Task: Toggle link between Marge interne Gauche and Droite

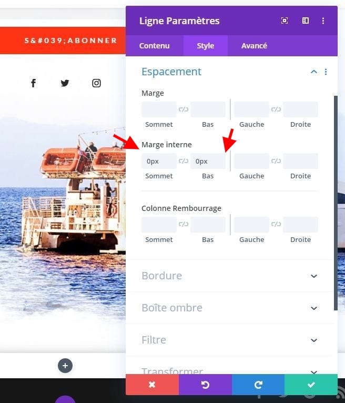Action: pos(276,161)
